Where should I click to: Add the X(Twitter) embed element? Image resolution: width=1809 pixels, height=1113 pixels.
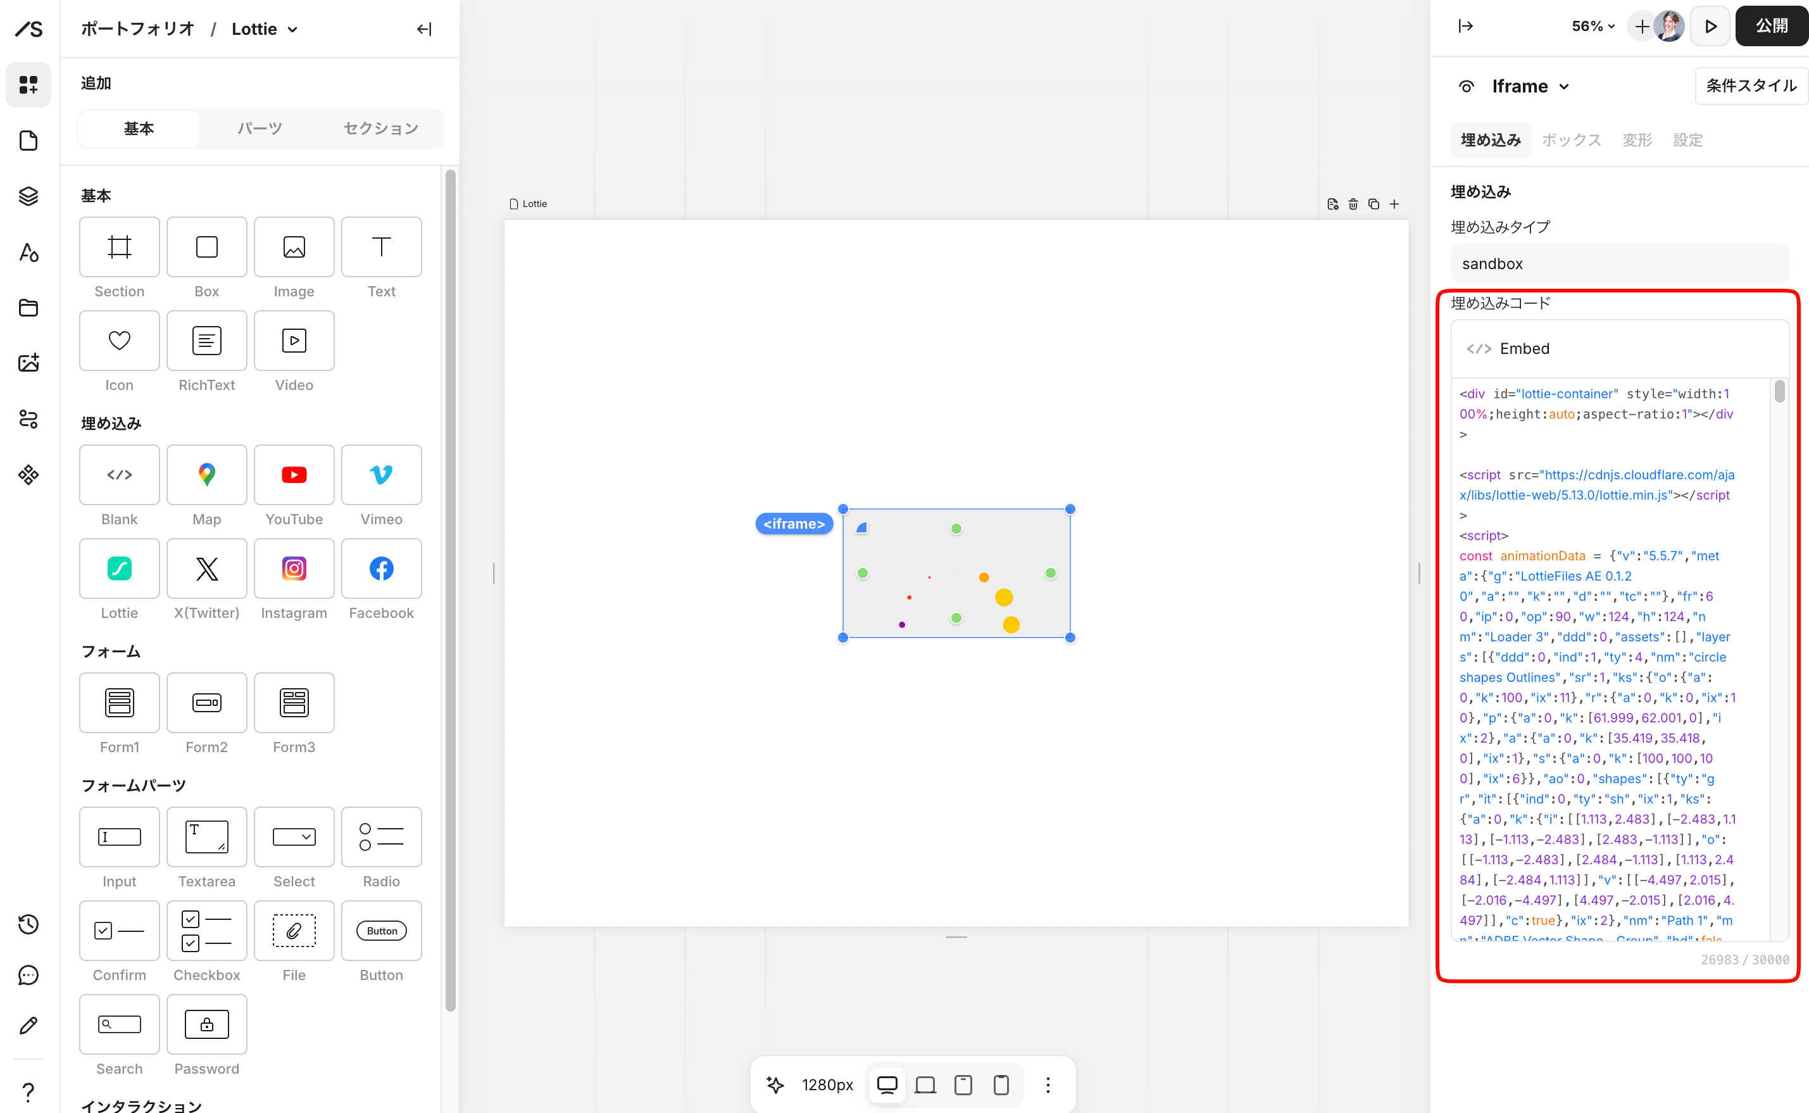[x=207, y=569]
